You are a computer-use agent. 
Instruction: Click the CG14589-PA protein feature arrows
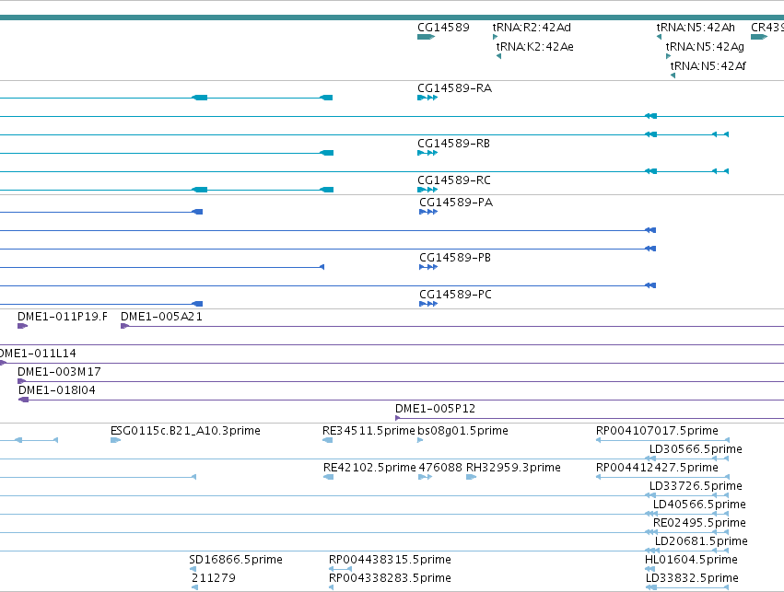point(428,212)
